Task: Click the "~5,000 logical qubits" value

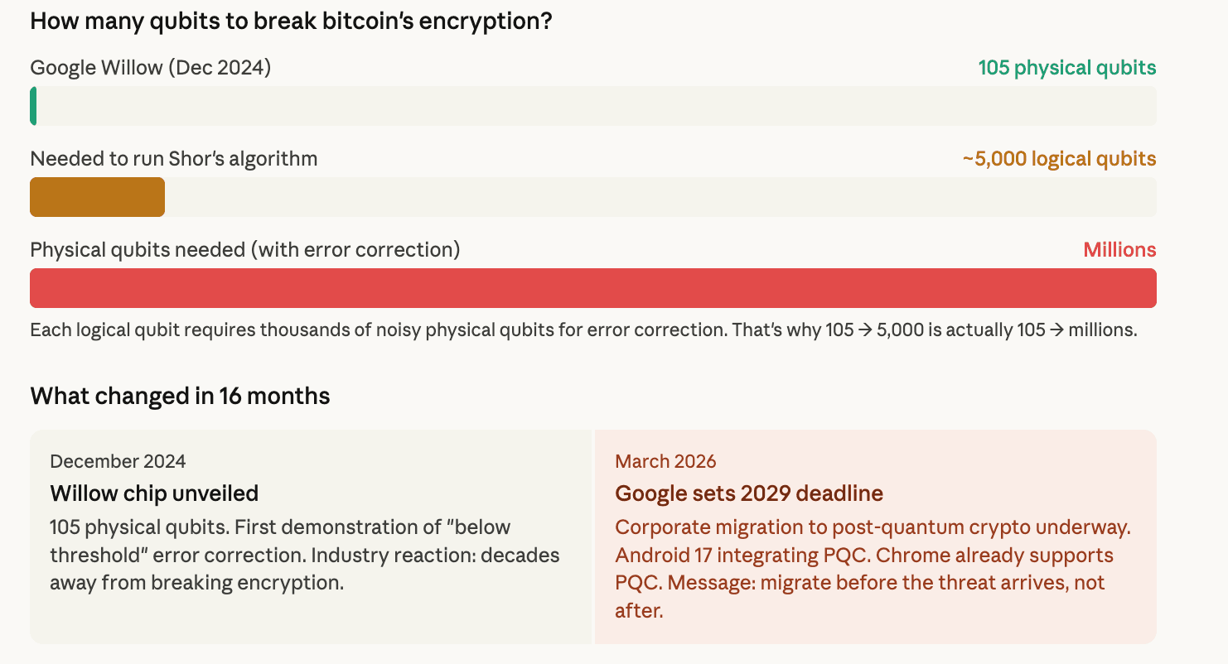Action: [x=1059, y=159]
